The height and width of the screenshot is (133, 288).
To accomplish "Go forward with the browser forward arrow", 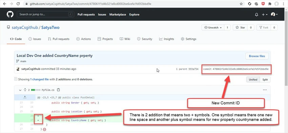I will click(x=12, y=4).
